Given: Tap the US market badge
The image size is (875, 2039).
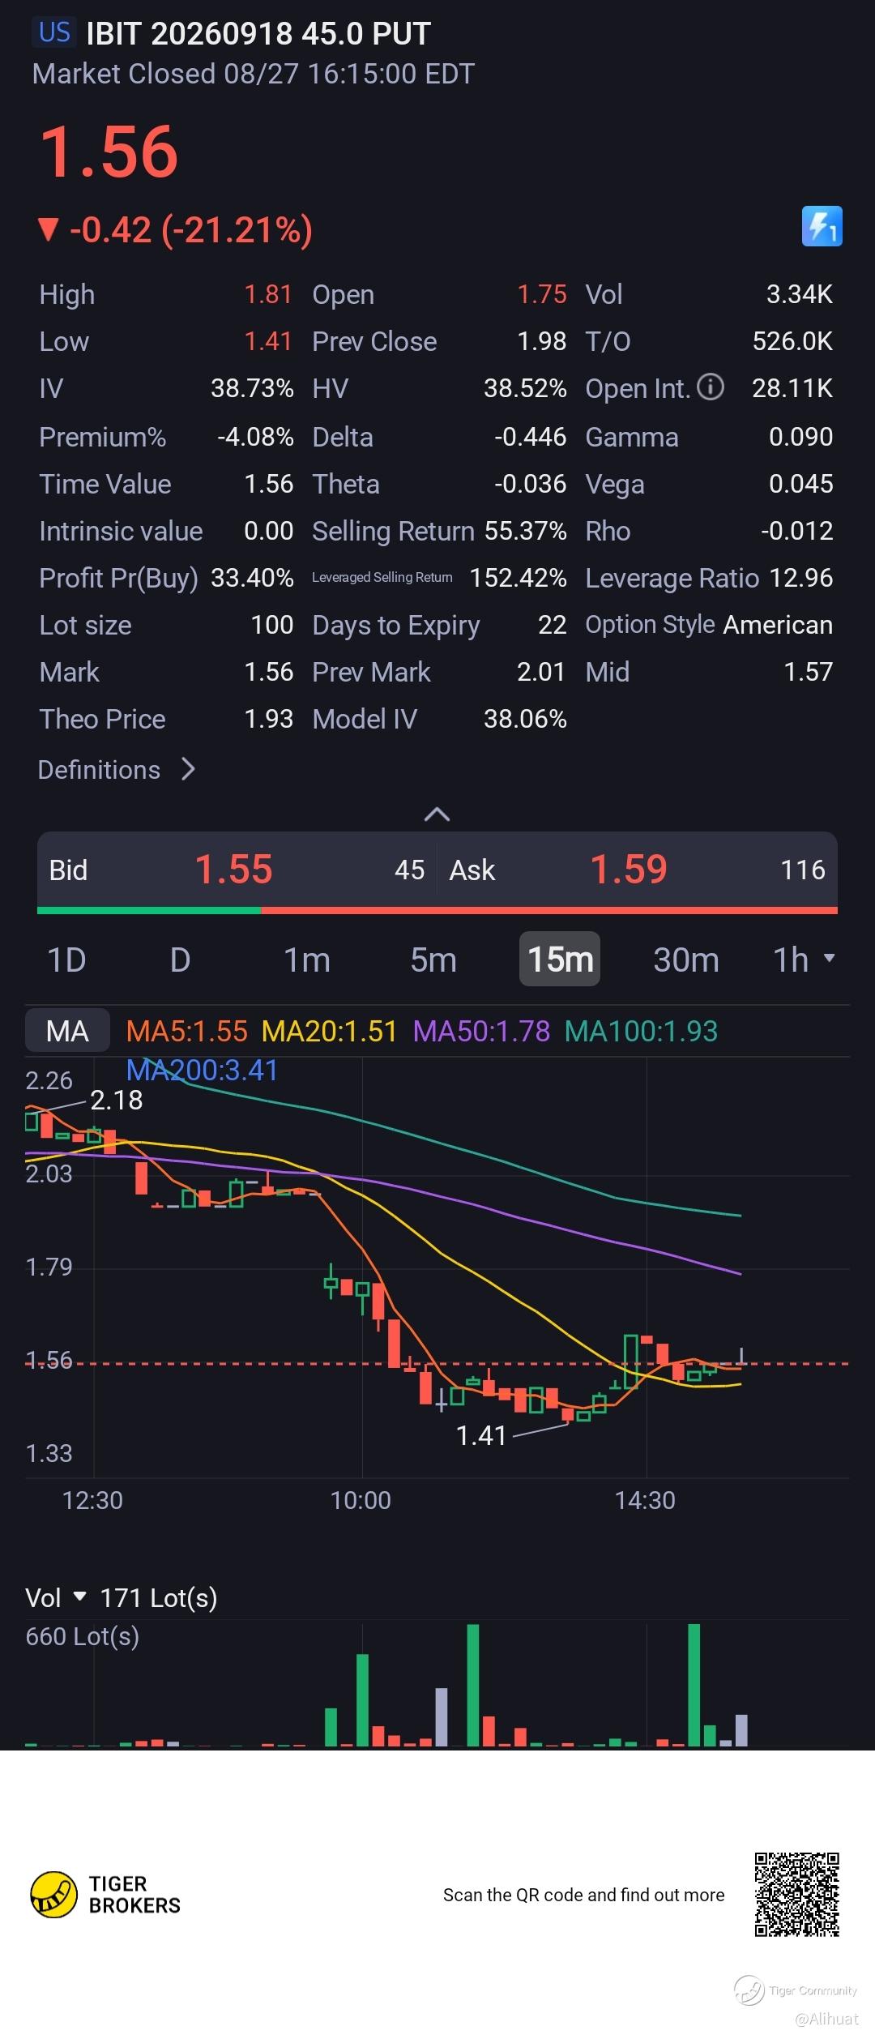Looking at the screenshot, I should point(54,32).
